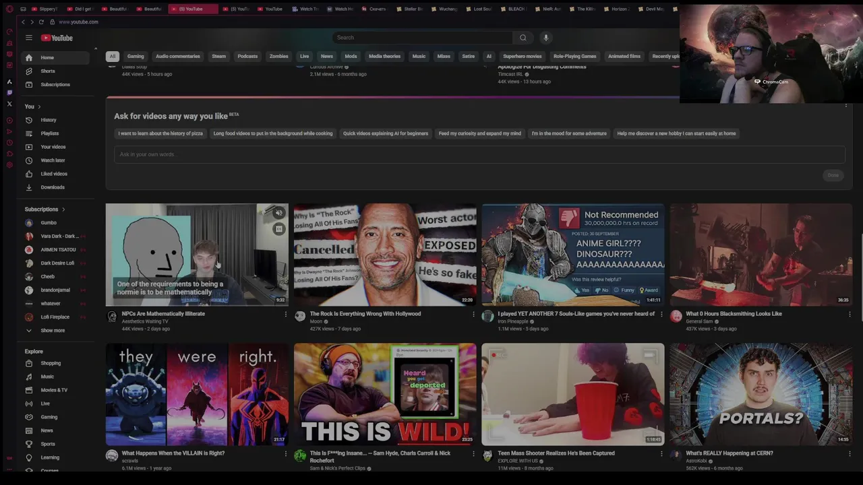Reload page with browser refresh icon
The width and height of the screenshot is (863, 485).
pyautogui.click(x=41, y=22)
